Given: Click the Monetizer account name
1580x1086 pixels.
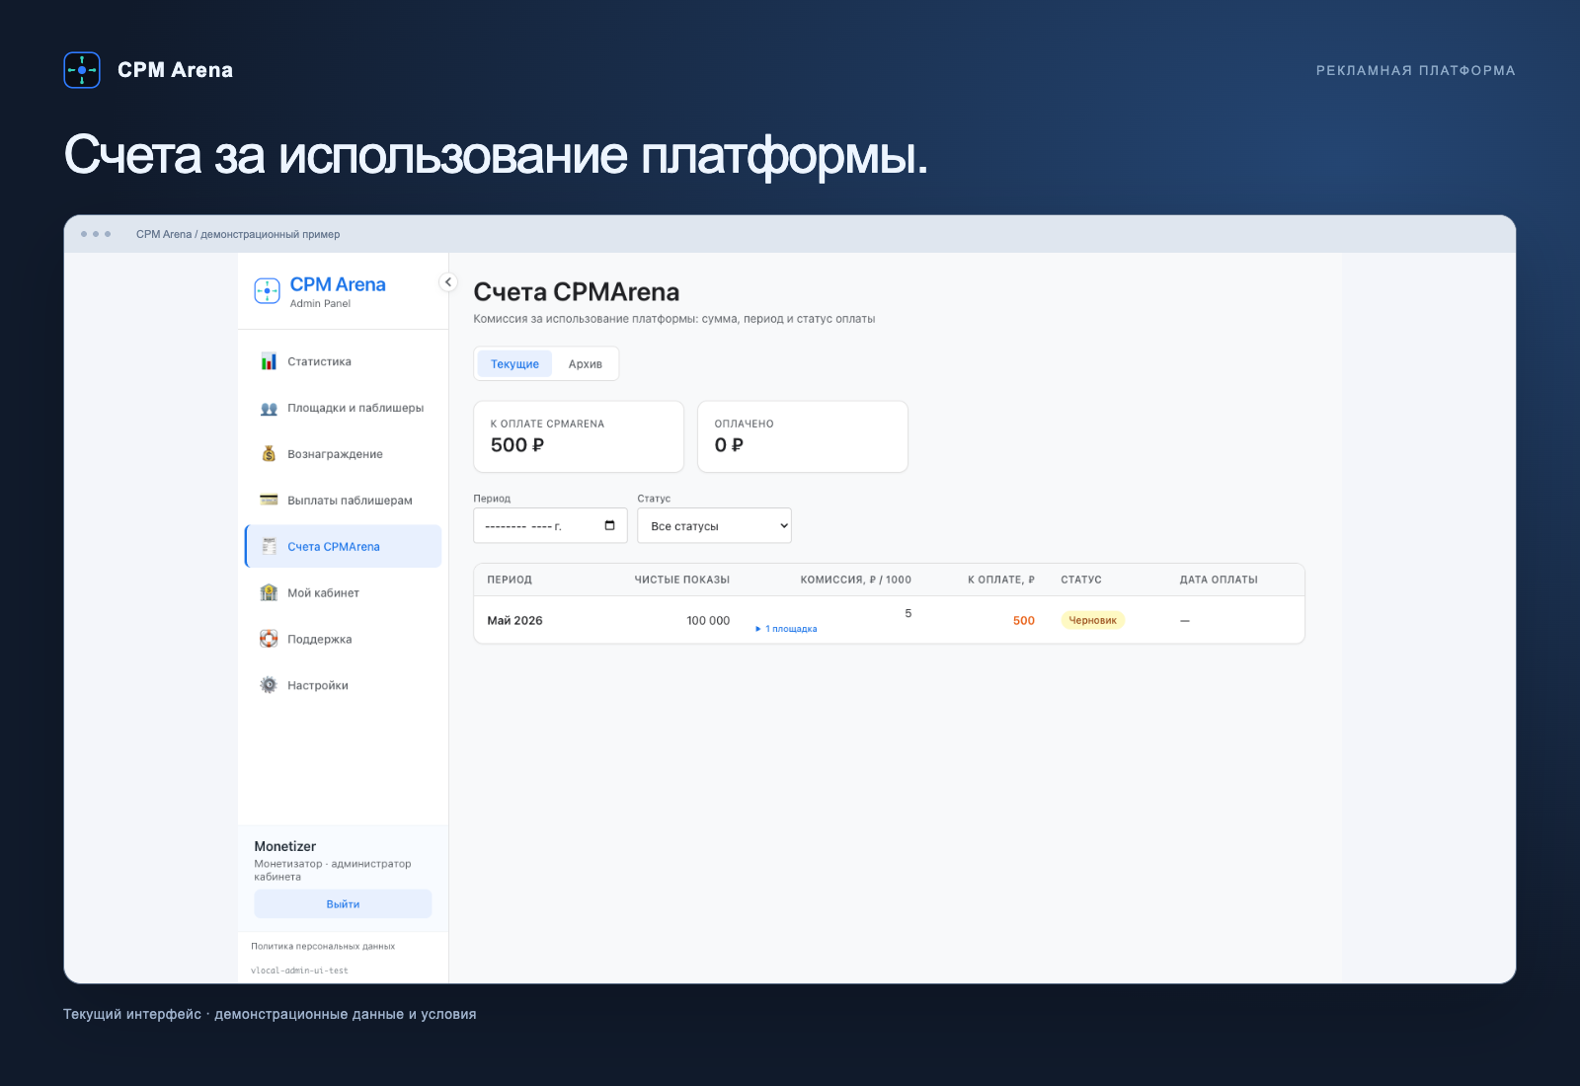Looking at the screenshot, I should 285,846.
